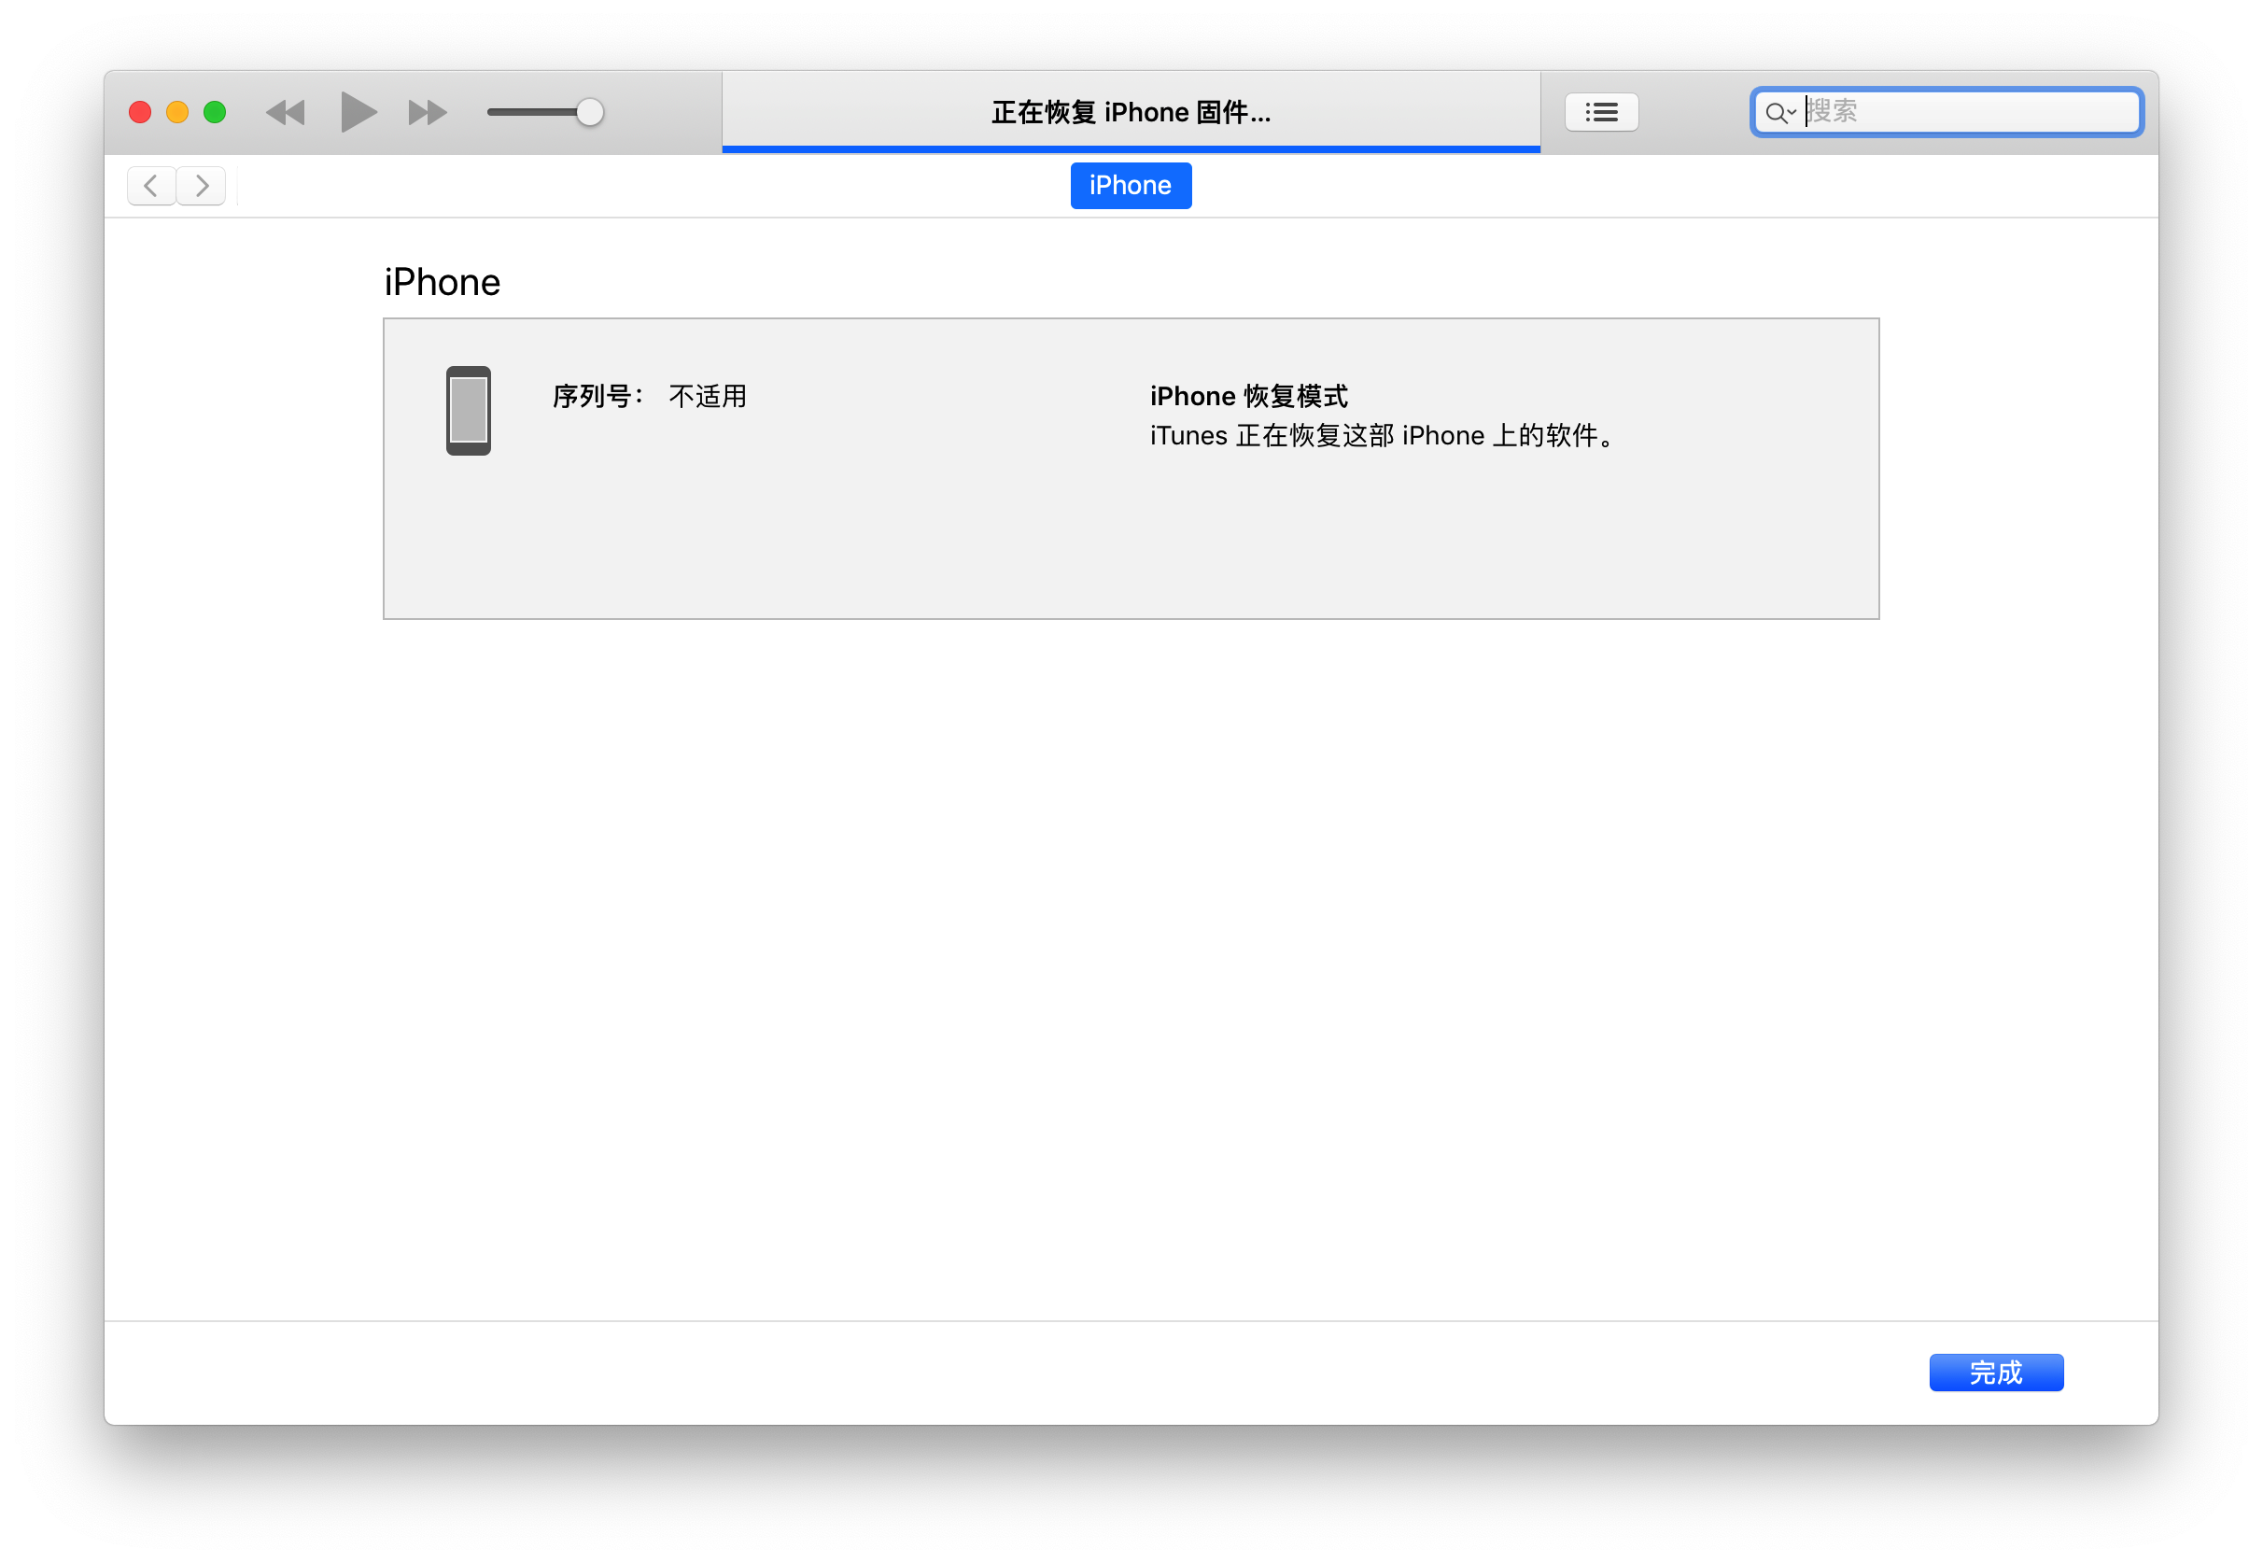This screenshot has width=2263, height=1563.
Task: Go forward with the right chevron
Action: point(202,185)
